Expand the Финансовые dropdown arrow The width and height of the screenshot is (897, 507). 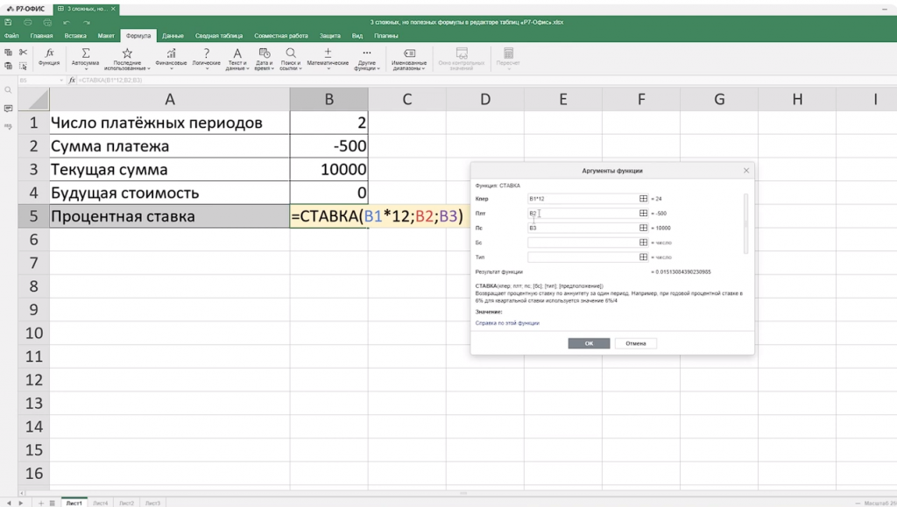[171, 68]
